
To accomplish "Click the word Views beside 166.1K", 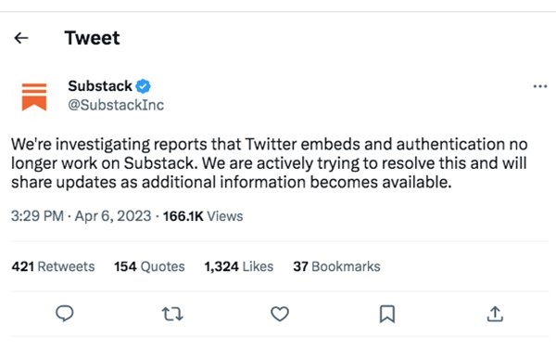I will coord(225,216).
